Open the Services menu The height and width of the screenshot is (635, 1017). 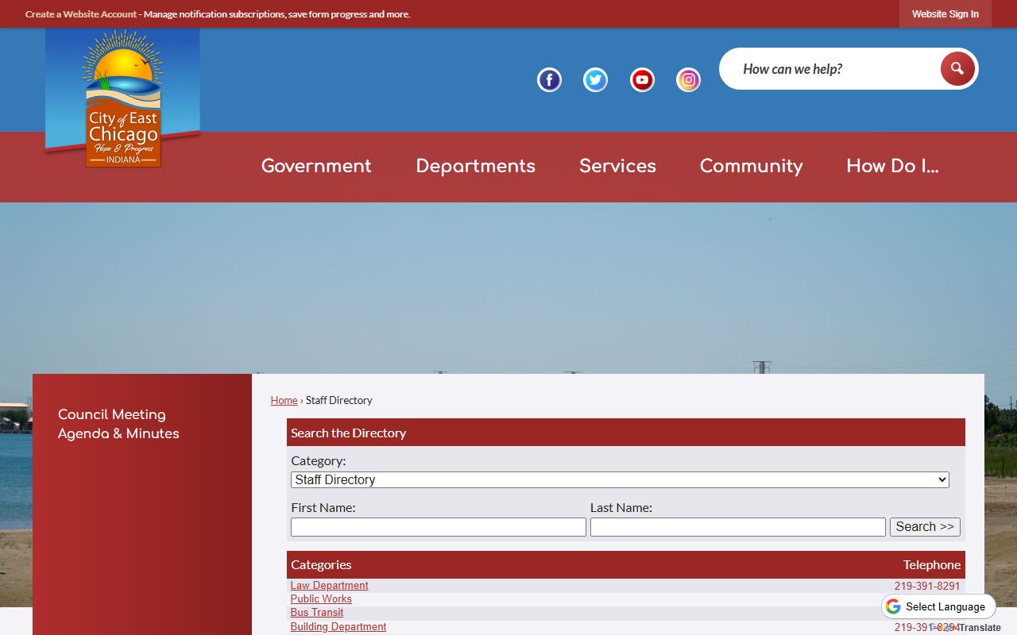pos(617,166)
